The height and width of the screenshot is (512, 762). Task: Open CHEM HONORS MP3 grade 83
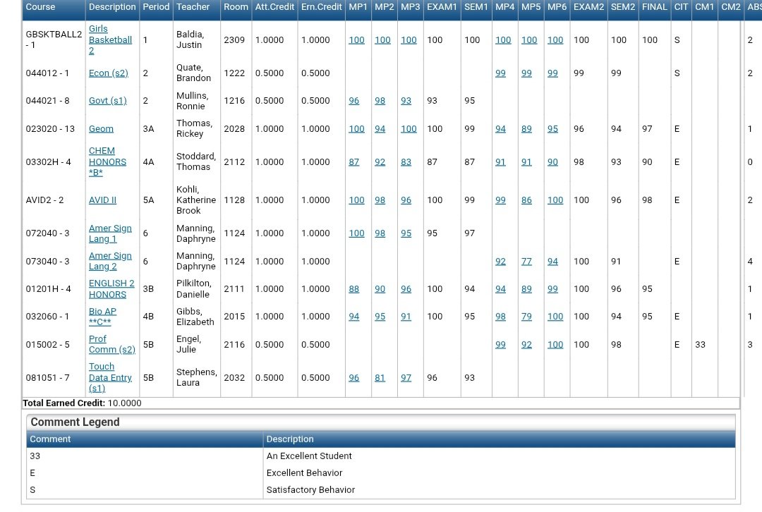[406, 161]
